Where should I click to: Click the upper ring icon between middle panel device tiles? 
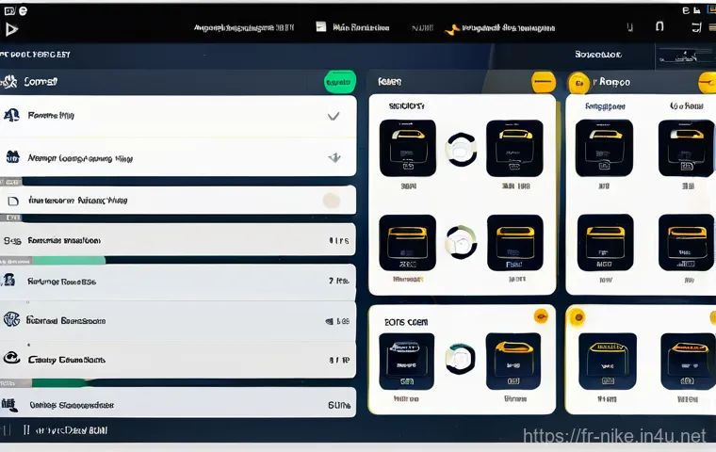(462, 150)
